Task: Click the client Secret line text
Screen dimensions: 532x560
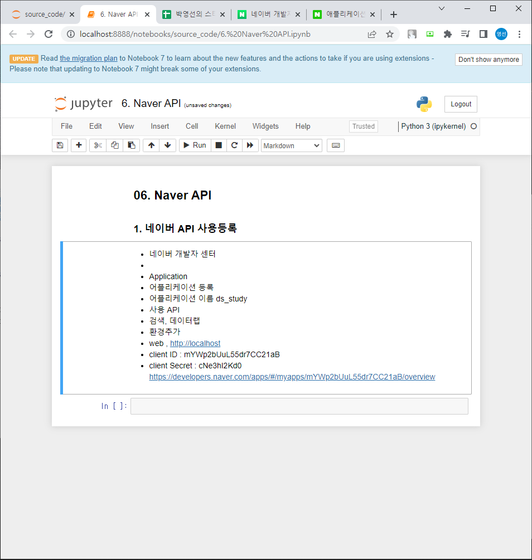Action: click(x=195, y=366)
